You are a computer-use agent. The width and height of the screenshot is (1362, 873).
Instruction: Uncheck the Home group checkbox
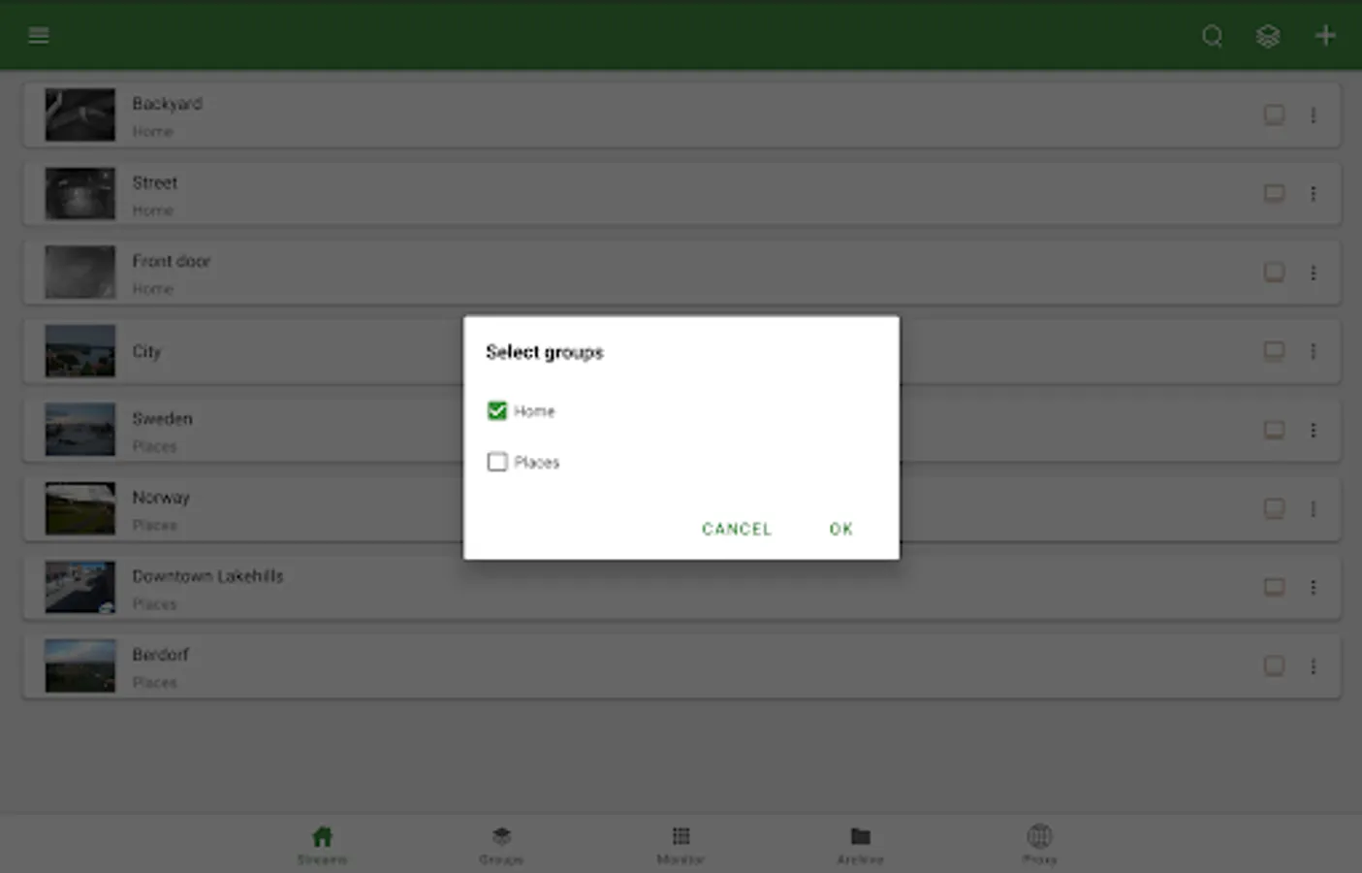click(x=497, y=411)
